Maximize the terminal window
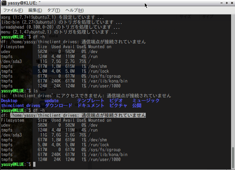Screen dimensions: 235x170 click(x=227, y=3)
